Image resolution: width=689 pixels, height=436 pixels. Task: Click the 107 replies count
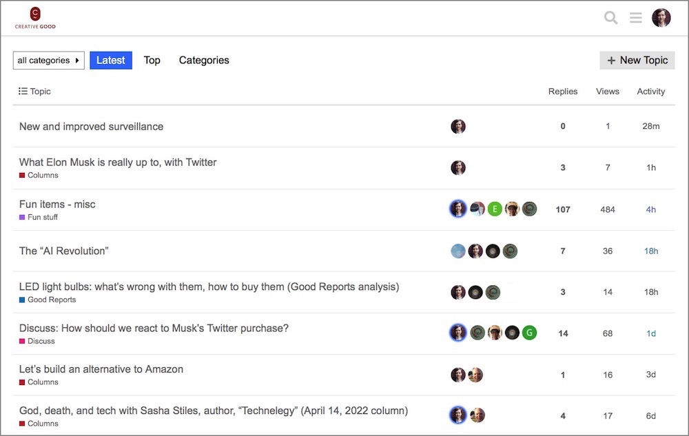[x=563, y=209]
